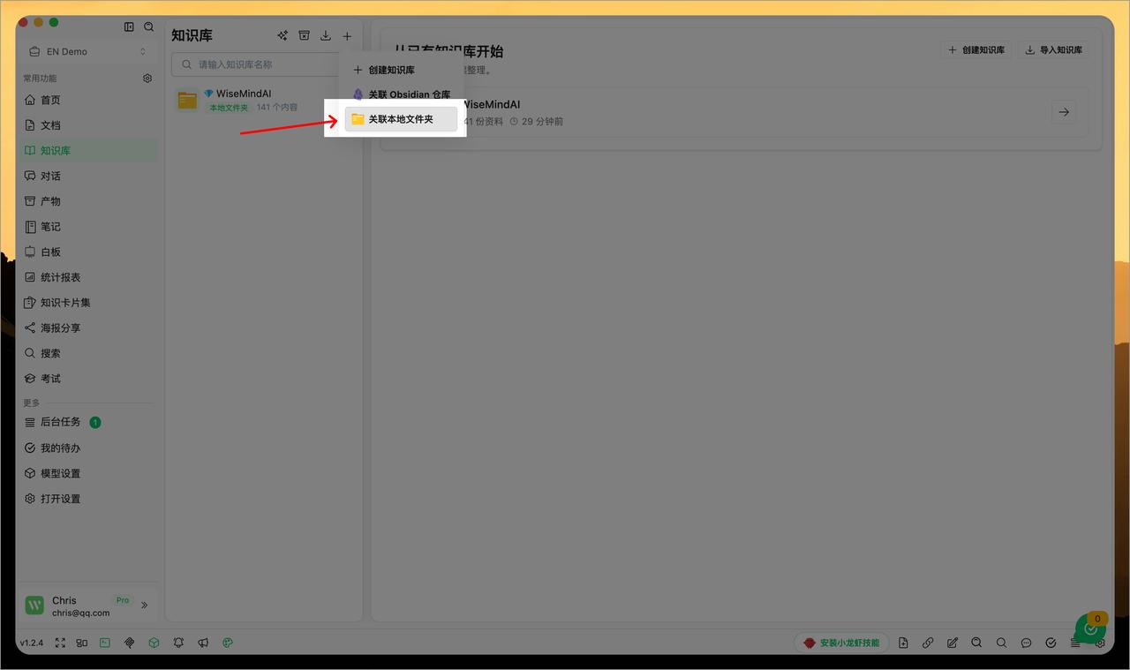
Task: Open 海报分享 in the sidebar
Action: click(88, 327)
